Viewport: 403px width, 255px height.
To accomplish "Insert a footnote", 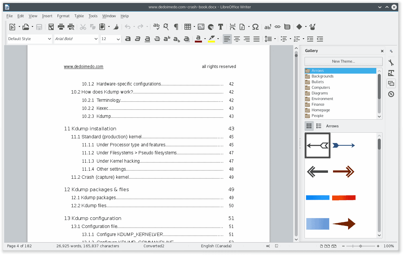I will 268,27.
